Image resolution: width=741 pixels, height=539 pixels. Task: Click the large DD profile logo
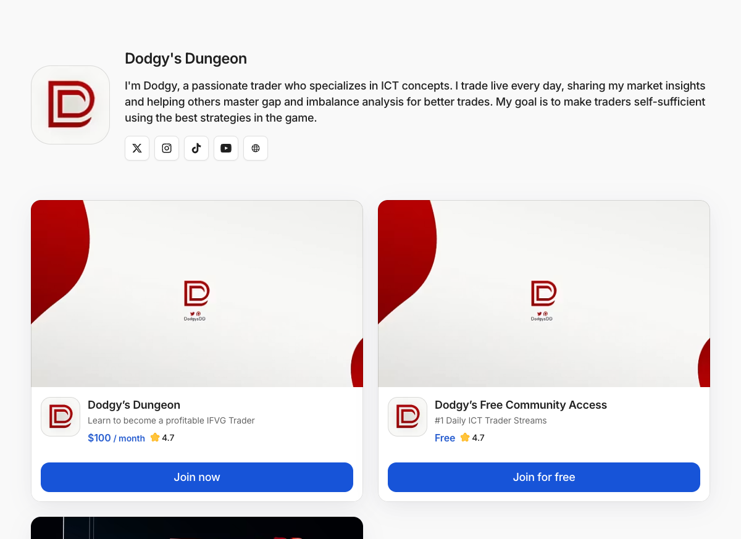(x=70, y=105)
